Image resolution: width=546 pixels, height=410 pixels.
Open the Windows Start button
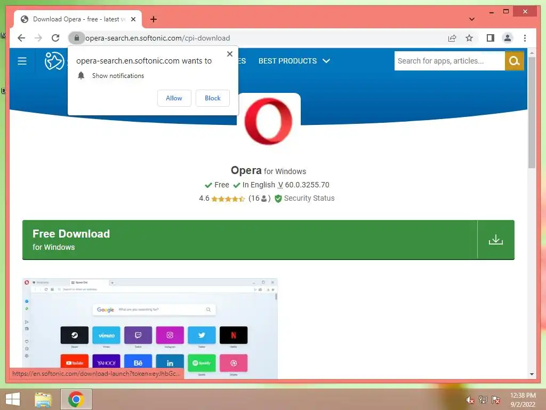[x=13, y=399]
